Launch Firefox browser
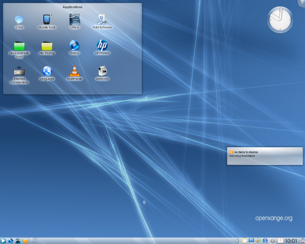The image size is (305, 244). click(x=74, y=46)
